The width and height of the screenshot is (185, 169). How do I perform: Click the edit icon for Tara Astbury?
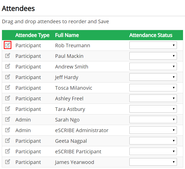click(x=8, y=109)
